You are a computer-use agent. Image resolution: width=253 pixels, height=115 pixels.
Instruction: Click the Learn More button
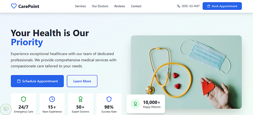pos(82,81)
